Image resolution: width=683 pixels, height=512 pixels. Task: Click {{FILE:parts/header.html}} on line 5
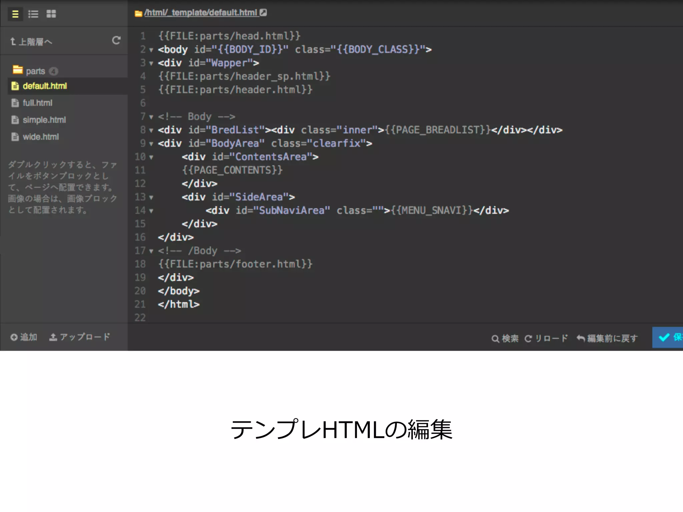[235, 90]
